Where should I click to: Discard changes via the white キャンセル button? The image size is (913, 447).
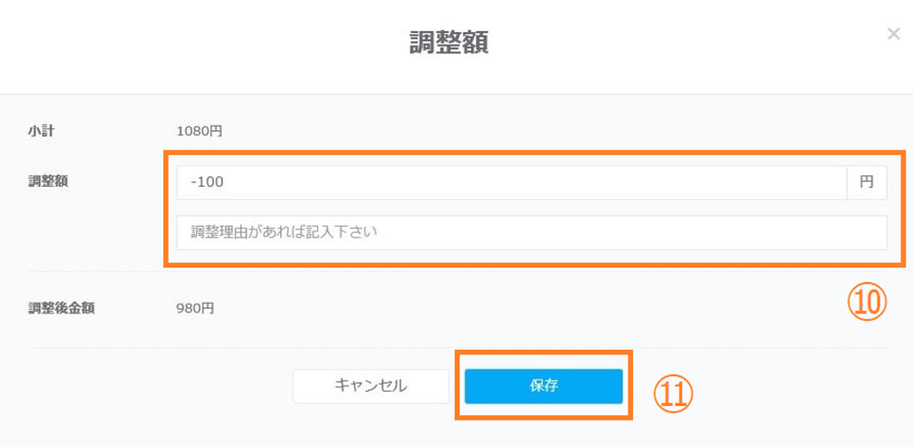click(x=371, y=386)
